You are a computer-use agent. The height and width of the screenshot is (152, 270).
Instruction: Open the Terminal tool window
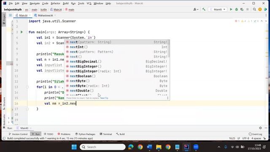106,134
